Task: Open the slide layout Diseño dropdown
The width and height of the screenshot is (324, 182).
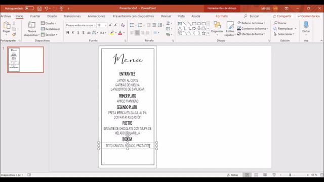Action: (x=49, y=23)
